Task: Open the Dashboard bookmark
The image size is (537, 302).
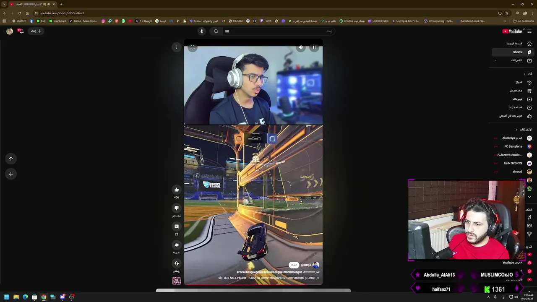Action: pos(57,21)
